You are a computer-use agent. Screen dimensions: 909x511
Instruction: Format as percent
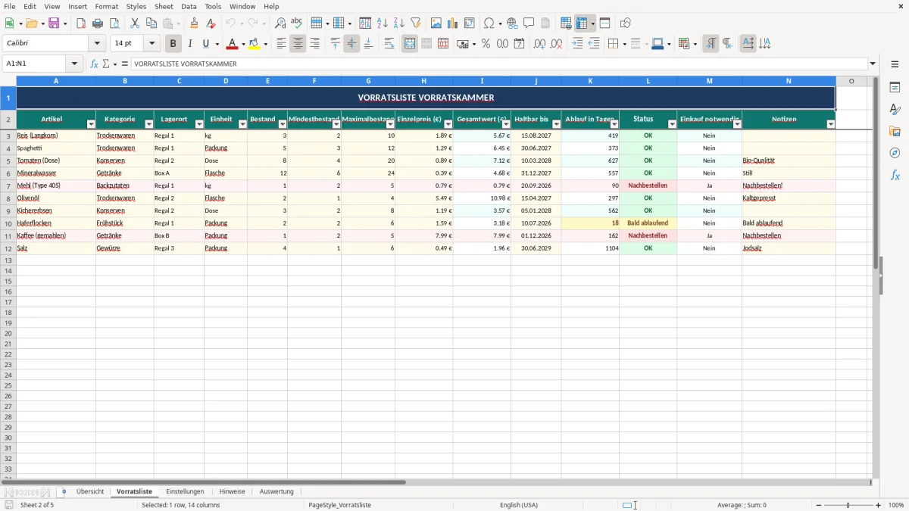(x=486, y=44)
